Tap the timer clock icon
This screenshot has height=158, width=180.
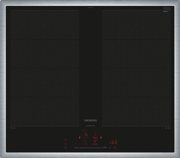[x=115, y=148]
